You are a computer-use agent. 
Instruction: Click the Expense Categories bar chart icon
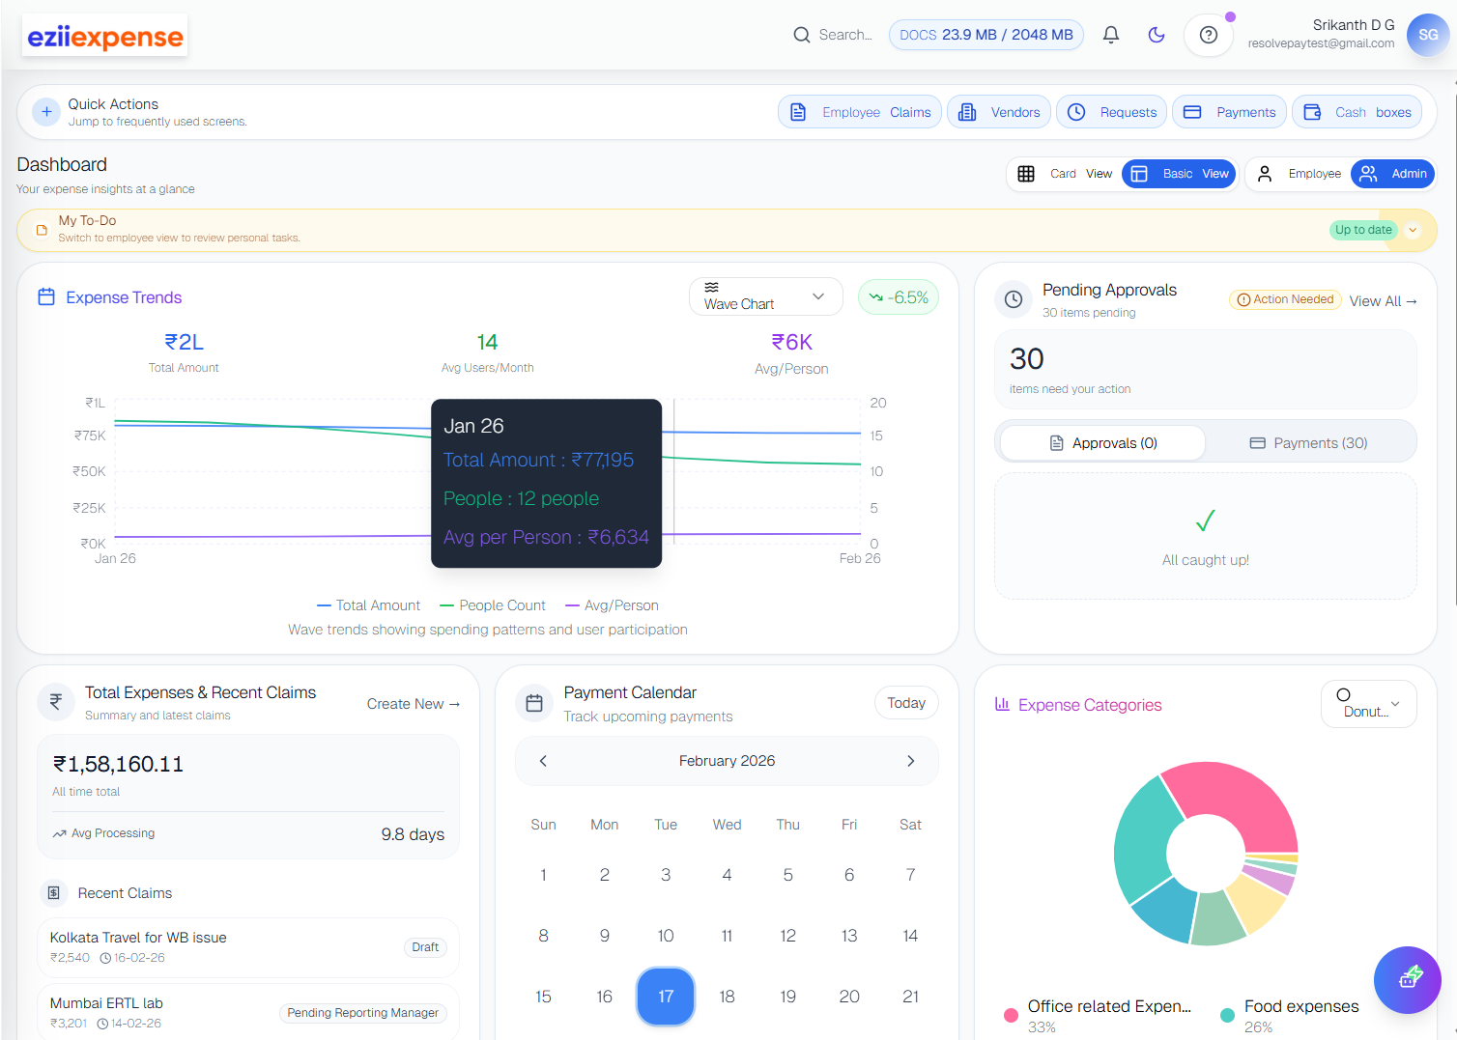[1003, 704]
